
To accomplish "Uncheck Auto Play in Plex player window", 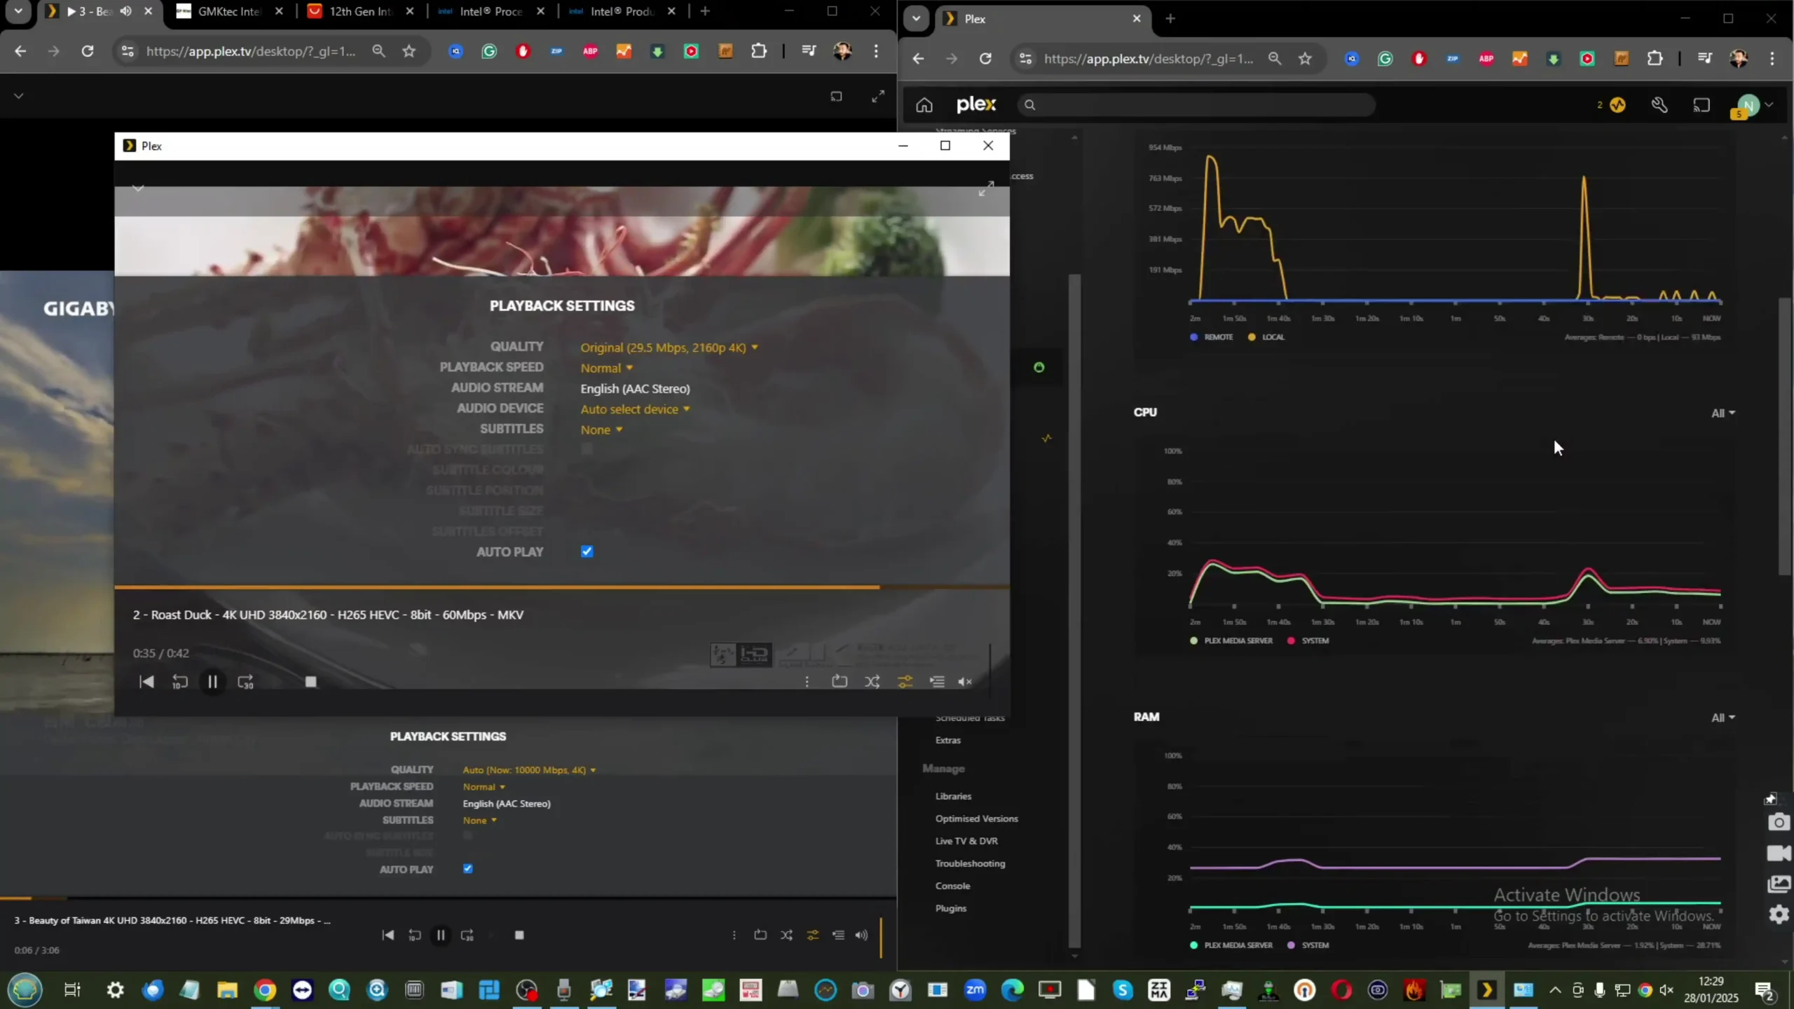I will click(587, 551).
